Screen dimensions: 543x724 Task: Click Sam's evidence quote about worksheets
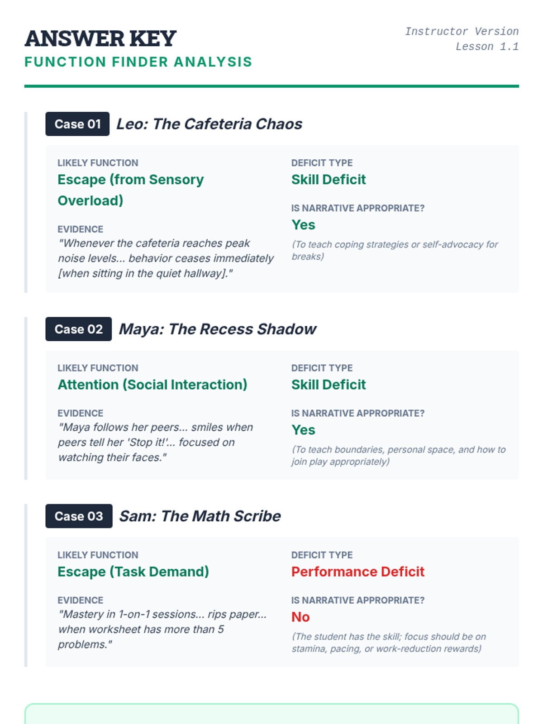162,629
